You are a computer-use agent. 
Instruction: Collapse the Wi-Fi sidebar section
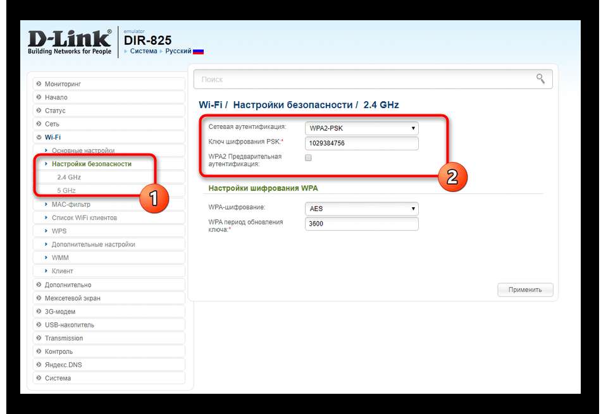[109, 137]
